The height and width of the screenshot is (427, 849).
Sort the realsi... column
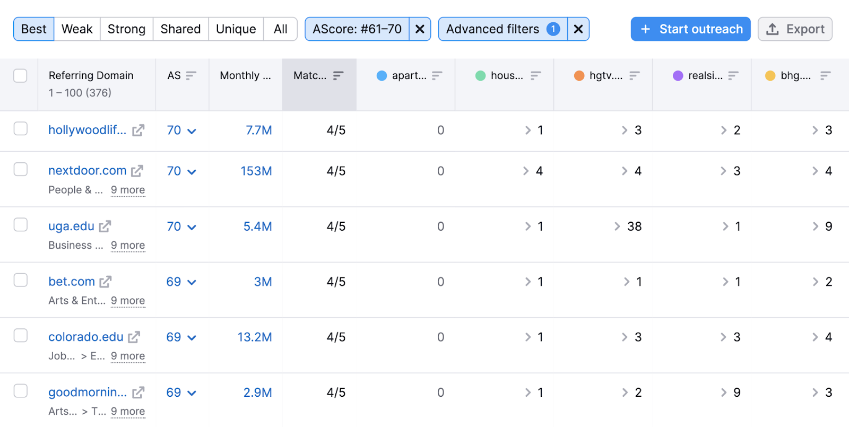click(733, 75)
